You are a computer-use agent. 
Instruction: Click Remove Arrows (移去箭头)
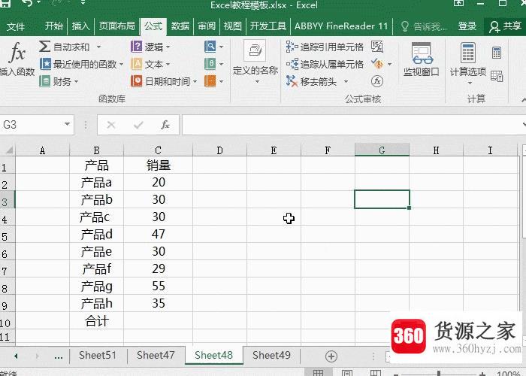pos(311,81)
